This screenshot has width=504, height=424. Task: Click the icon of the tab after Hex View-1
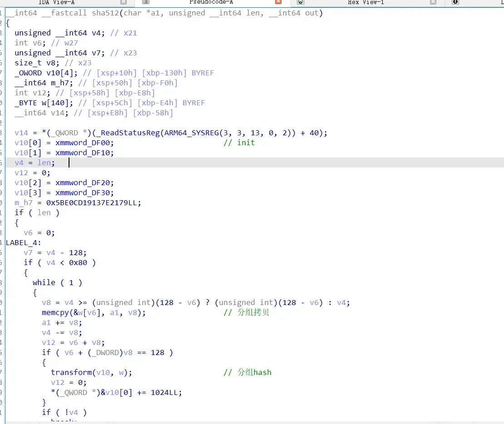[455, 2]
